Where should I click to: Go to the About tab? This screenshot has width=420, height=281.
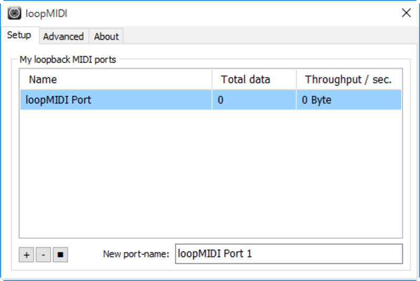click(106, 36)
